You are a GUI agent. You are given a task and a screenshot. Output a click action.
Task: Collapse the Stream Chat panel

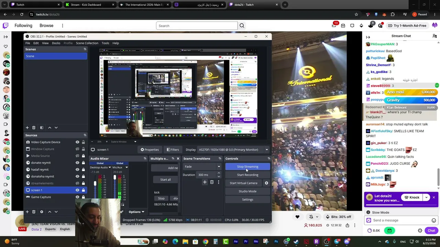(368, 37)
